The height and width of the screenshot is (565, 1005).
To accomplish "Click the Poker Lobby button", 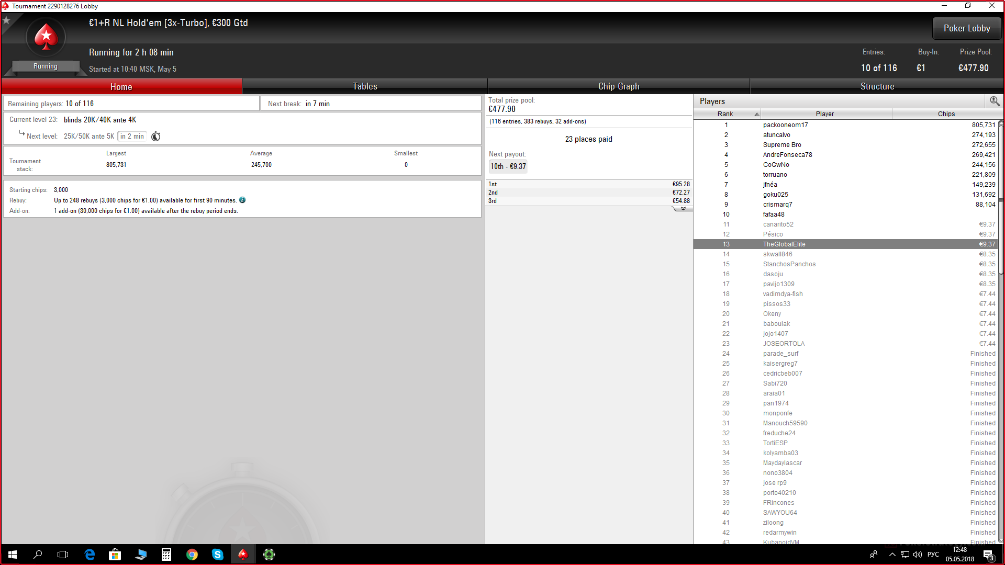I will [966, 29].
